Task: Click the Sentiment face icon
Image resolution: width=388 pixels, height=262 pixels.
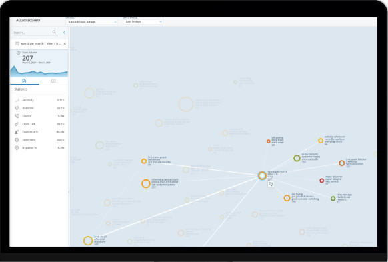Action: pos(17,140)
